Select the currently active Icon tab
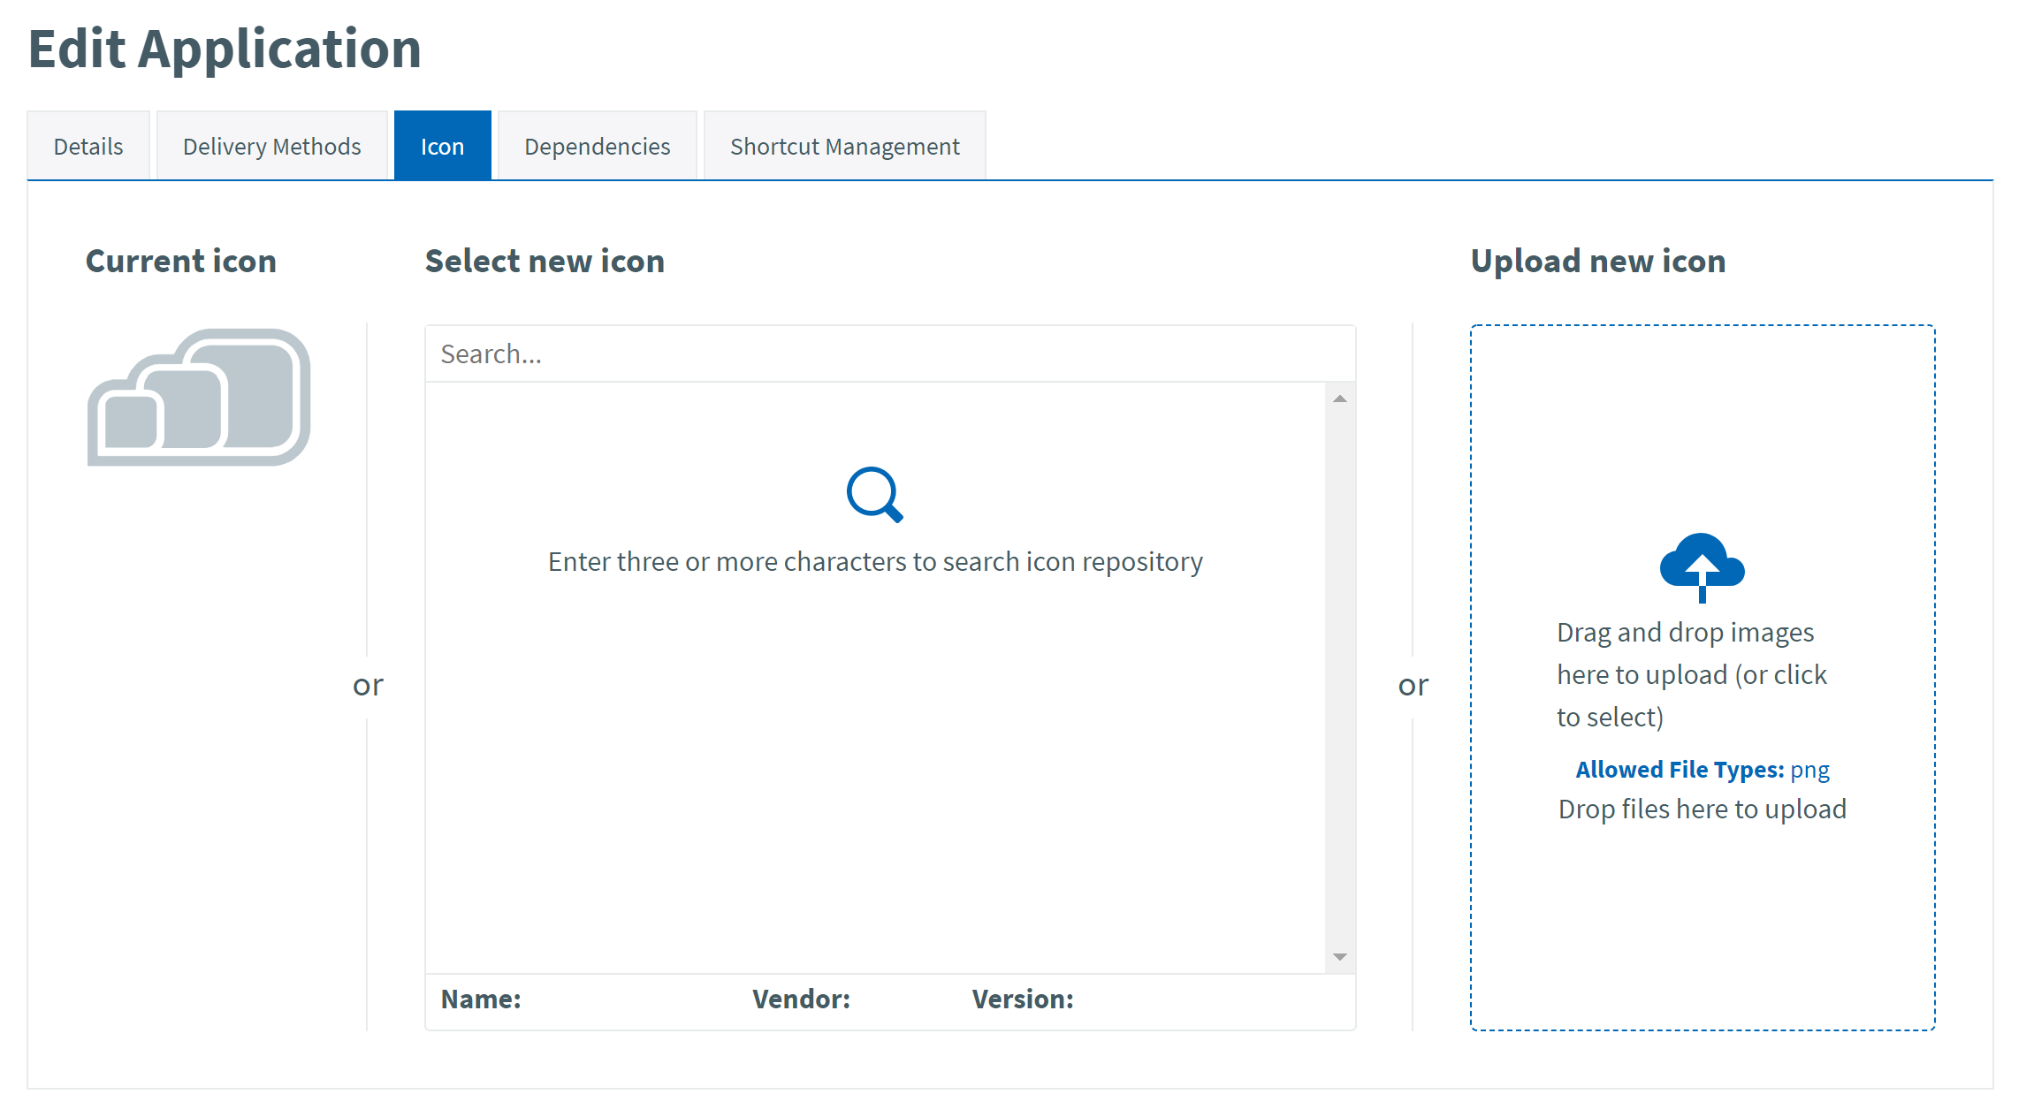This screenshot has height=1117, width=2034. coord(442,145)
